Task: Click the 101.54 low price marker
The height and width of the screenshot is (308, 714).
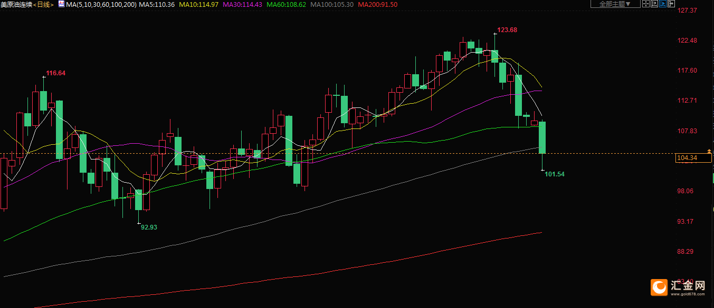Action: point(555,174)
